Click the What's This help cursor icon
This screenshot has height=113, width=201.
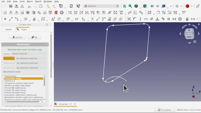point(78,6)
